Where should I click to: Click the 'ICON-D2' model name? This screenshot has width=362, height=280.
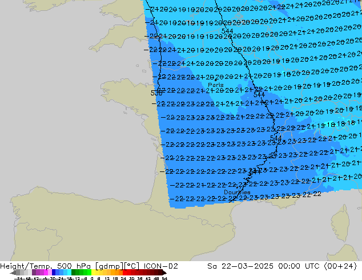160,266
